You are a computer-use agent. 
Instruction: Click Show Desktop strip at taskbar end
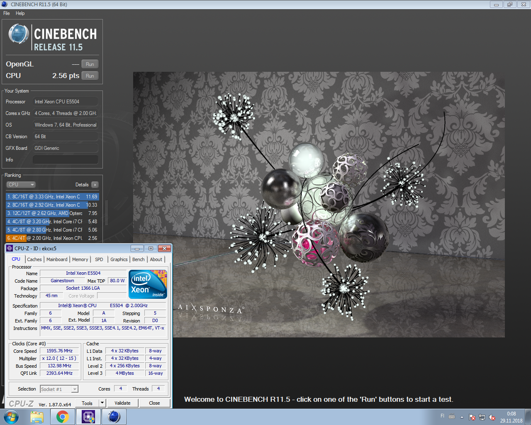click(x=528, y=417)
